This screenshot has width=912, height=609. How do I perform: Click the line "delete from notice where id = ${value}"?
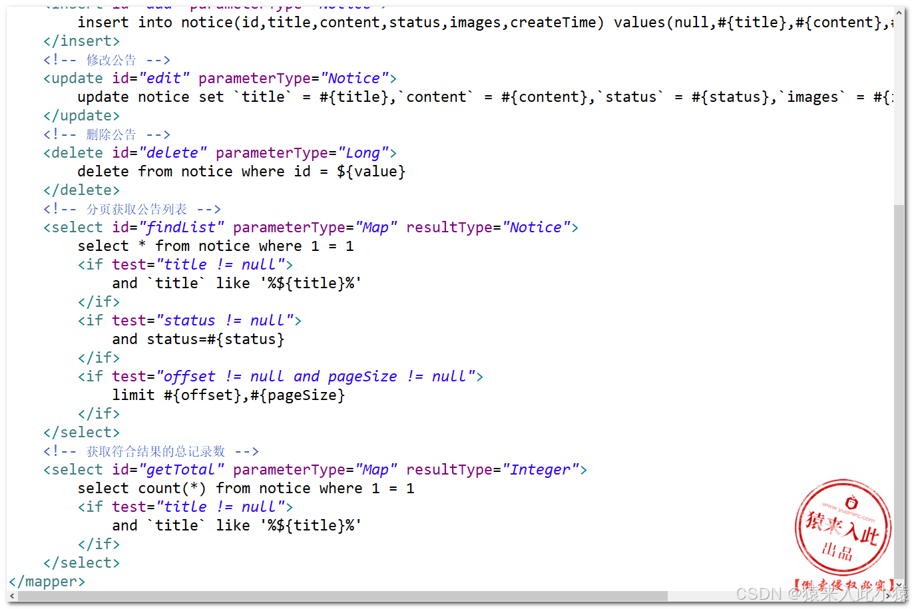[242, 172]
